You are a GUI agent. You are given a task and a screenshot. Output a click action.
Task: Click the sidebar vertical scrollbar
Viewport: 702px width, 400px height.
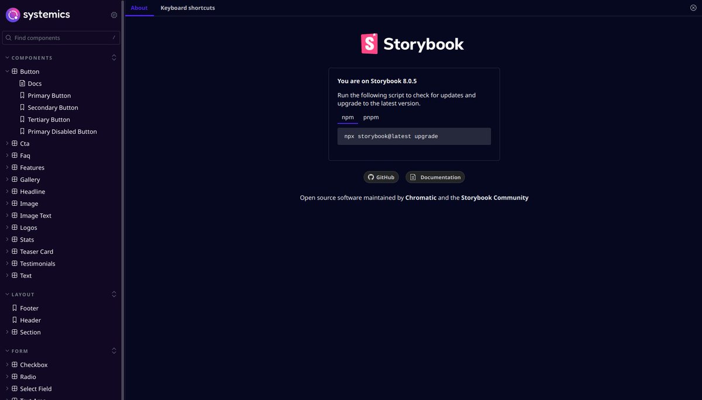(122, 199)
